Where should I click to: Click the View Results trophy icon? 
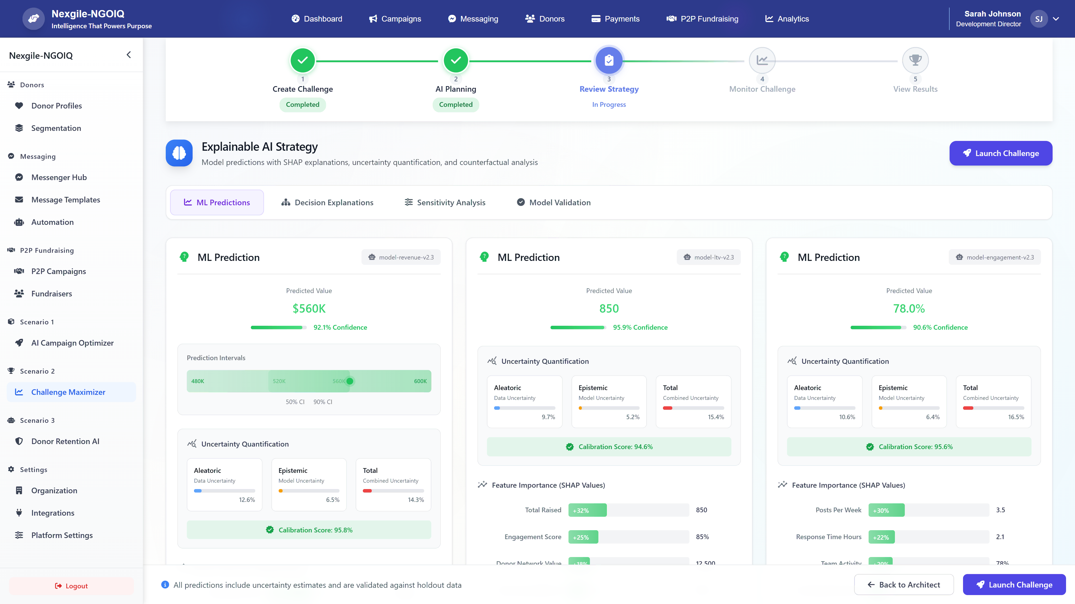coord(915,60)
